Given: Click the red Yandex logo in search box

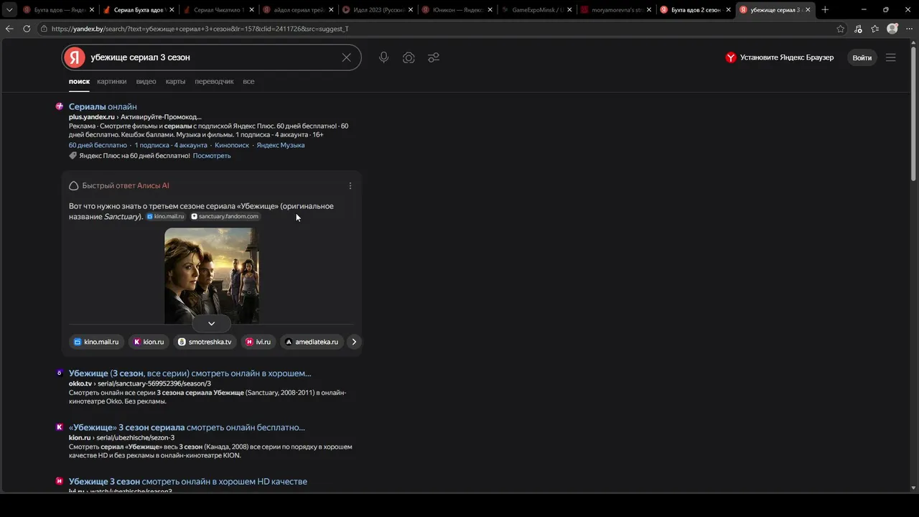Looking at the screenshot, I should (75, 57).
